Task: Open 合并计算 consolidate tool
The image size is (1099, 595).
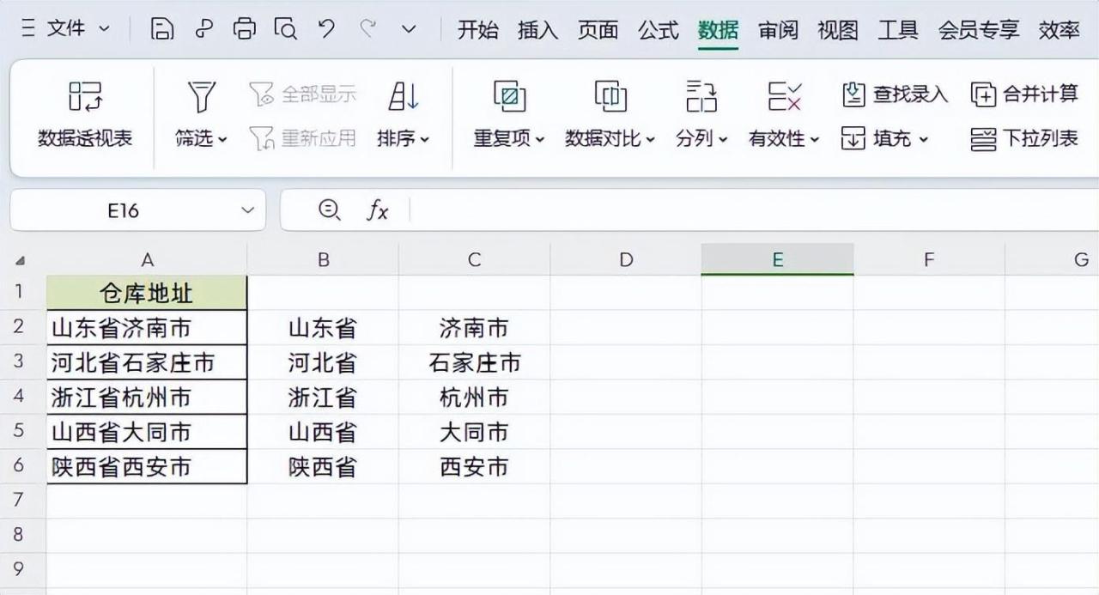Action: tap(1024, 94)
